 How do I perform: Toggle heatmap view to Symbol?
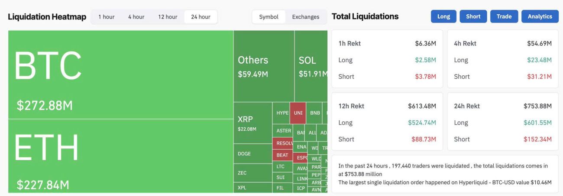coord(269,17)
